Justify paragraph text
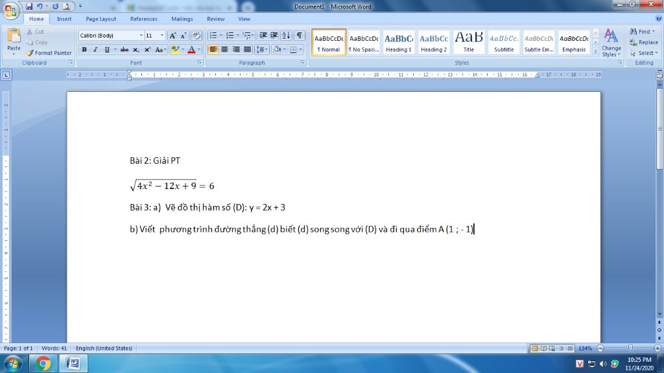 click(x=247, y=49)
